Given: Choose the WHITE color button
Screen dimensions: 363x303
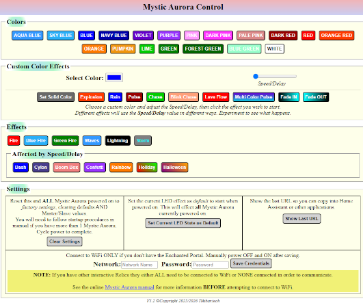Looking at the screenshot, I should point(275,49).
